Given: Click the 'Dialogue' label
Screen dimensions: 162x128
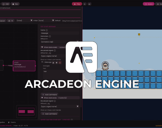Looking at the screenshot, I should pos(46,66).
